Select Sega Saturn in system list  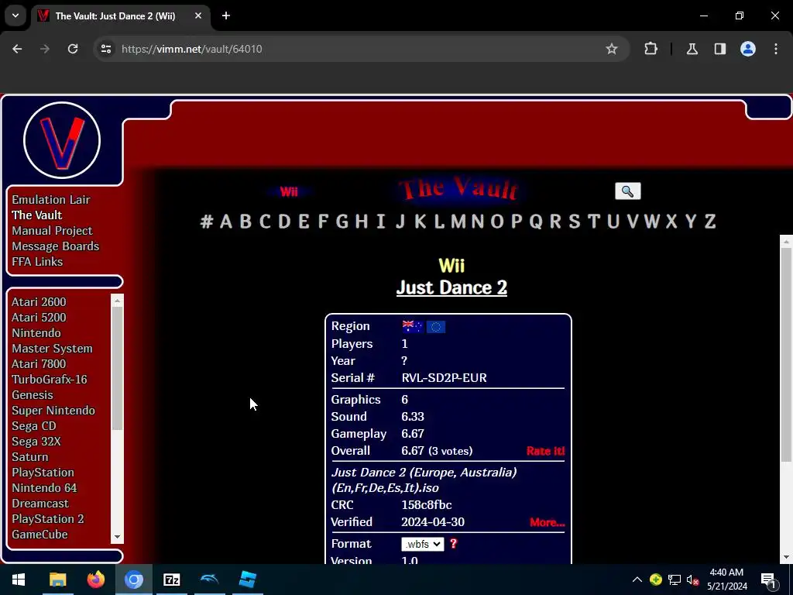click(x=30, y=457)
